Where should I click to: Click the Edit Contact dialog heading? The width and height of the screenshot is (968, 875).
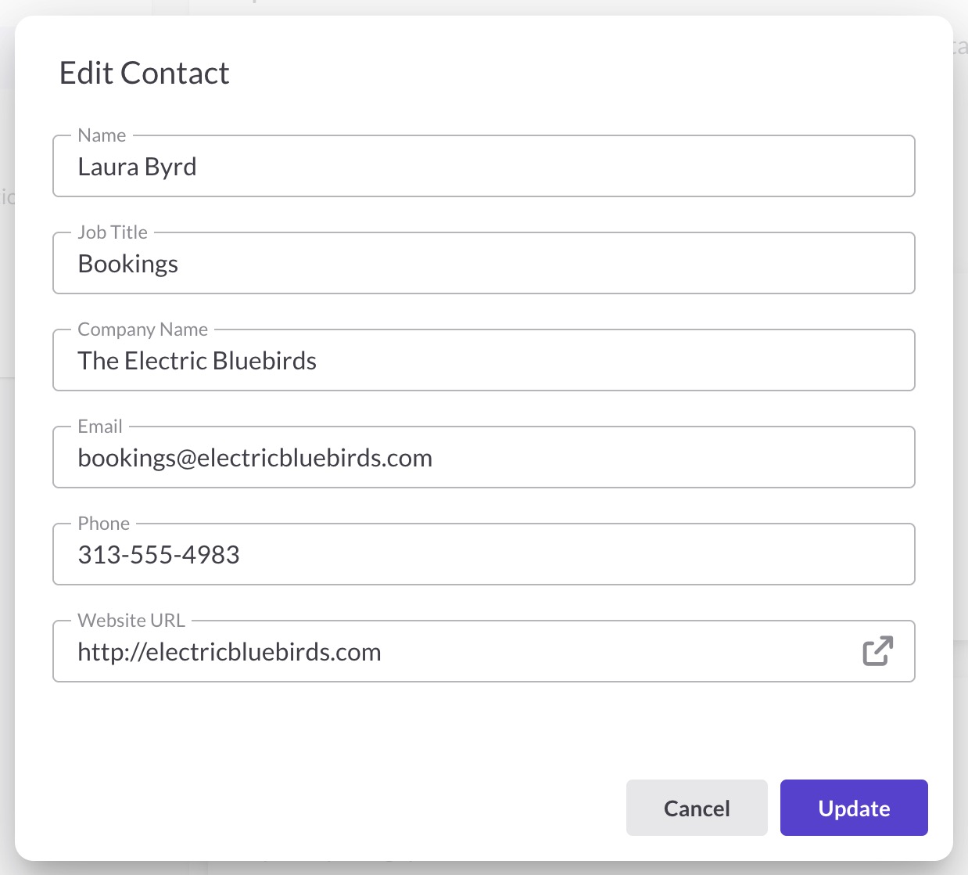tap(145, 74)
